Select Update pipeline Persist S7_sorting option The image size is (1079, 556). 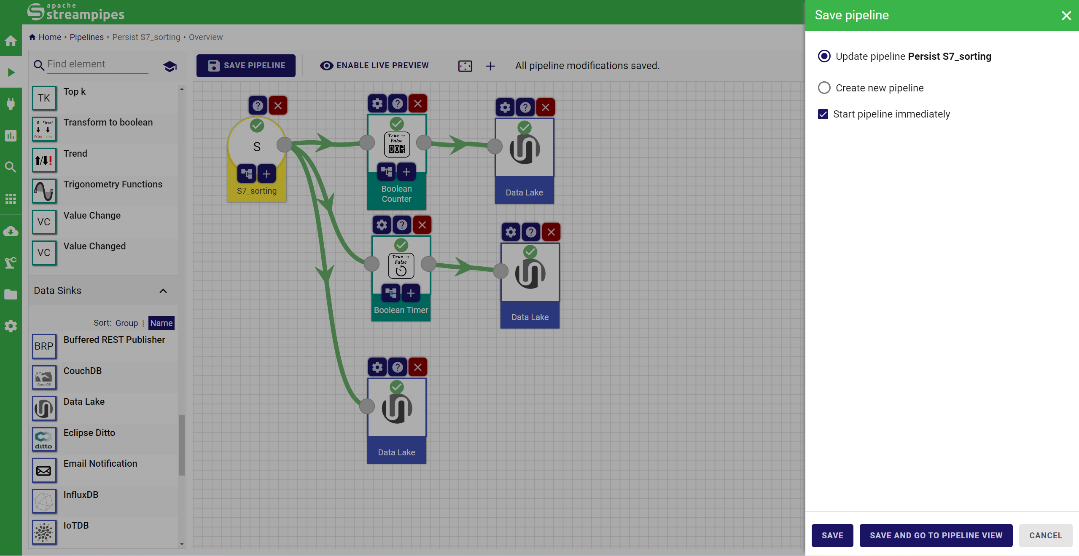tap(824, 56)
